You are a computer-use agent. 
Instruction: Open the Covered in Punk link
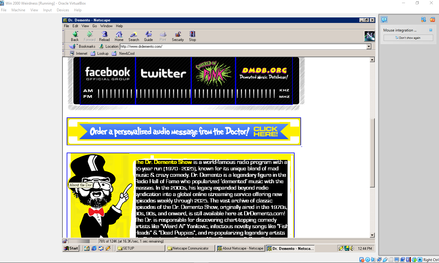coord(213,81)
